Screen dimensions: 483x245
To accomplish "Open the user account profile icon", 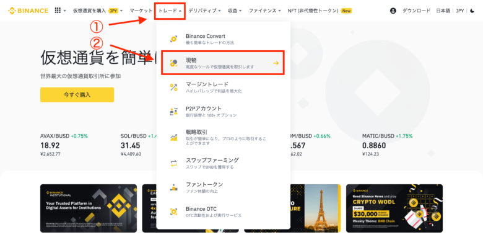I will (x=393, y=11).
